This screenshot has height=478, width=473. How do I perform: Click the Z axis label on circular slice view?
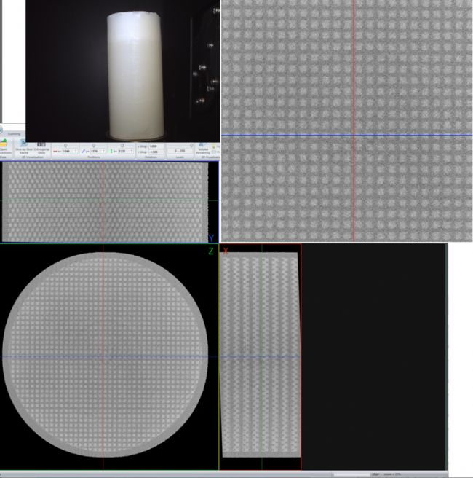tap(211, 251)
